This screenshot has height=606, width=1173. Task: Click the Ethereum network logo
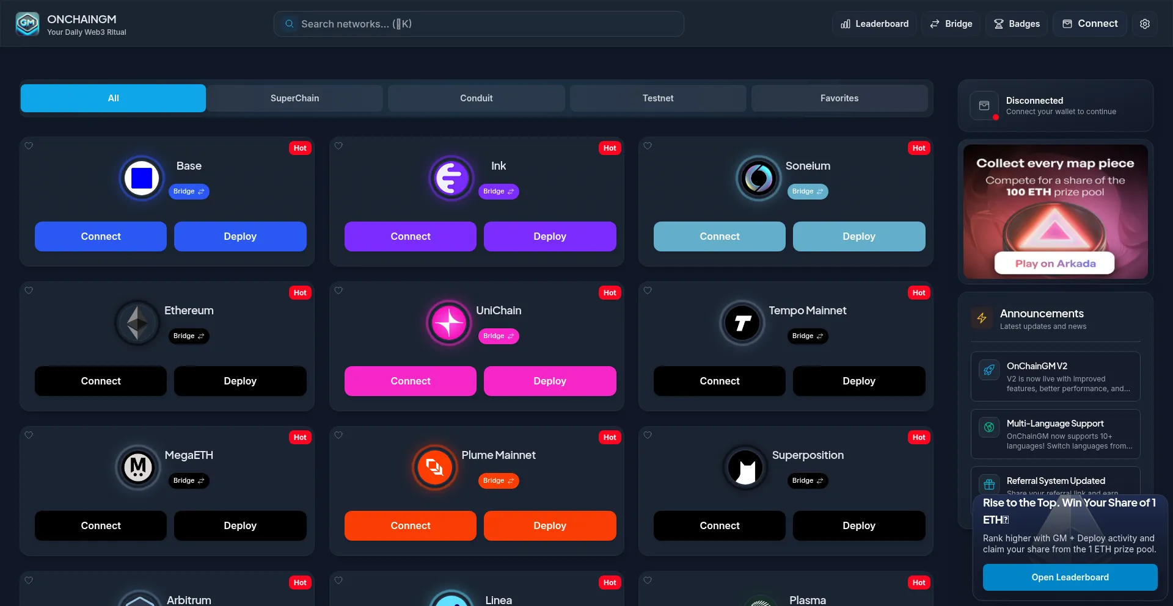137,323
